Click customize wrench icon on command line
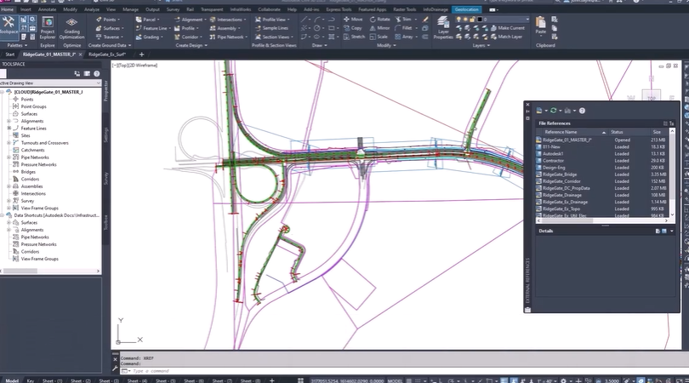Viewport: 689px width, 383px height. (x=115, y=369)
